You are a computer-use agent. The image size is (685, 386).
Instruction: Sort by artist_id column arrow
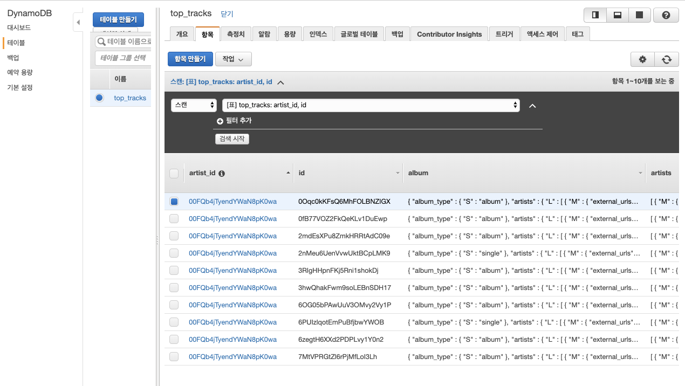coord(287,173)
